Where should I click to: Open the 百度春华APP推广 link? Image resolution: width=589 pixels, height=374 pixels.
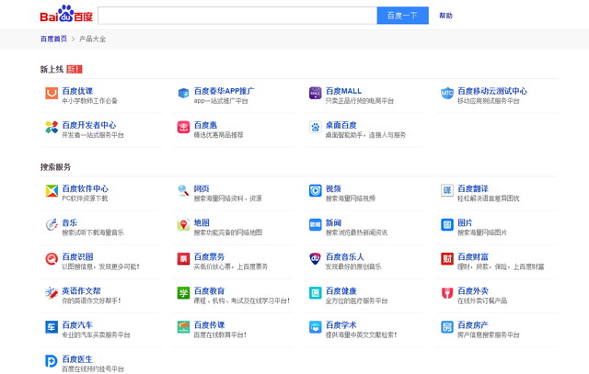tap(225, 91)
